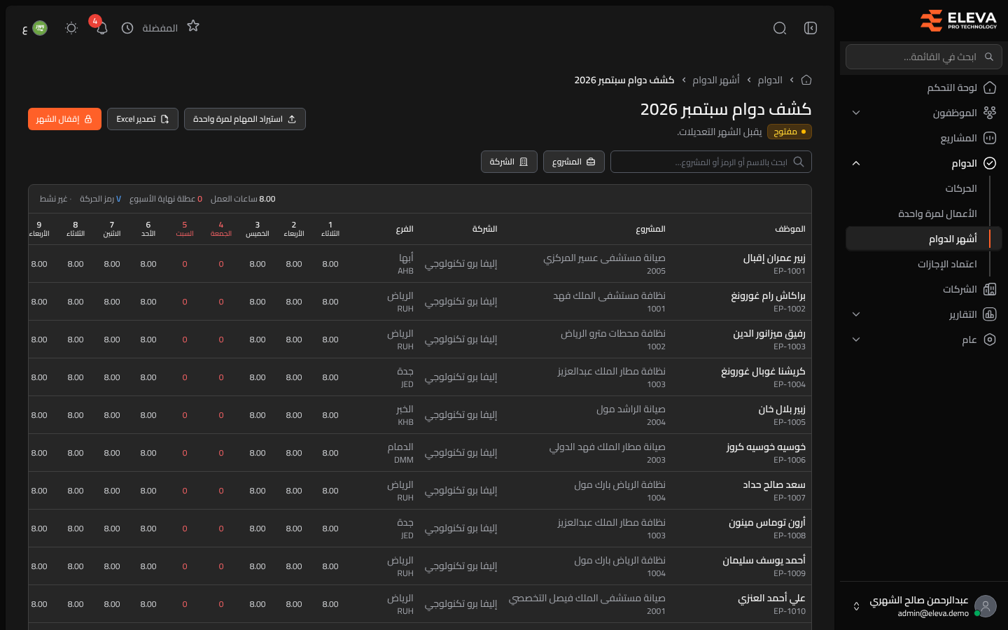Select الحركات submenu item
The height and width of the screenshot is (630, 1008).
click(x=960, y=188)
